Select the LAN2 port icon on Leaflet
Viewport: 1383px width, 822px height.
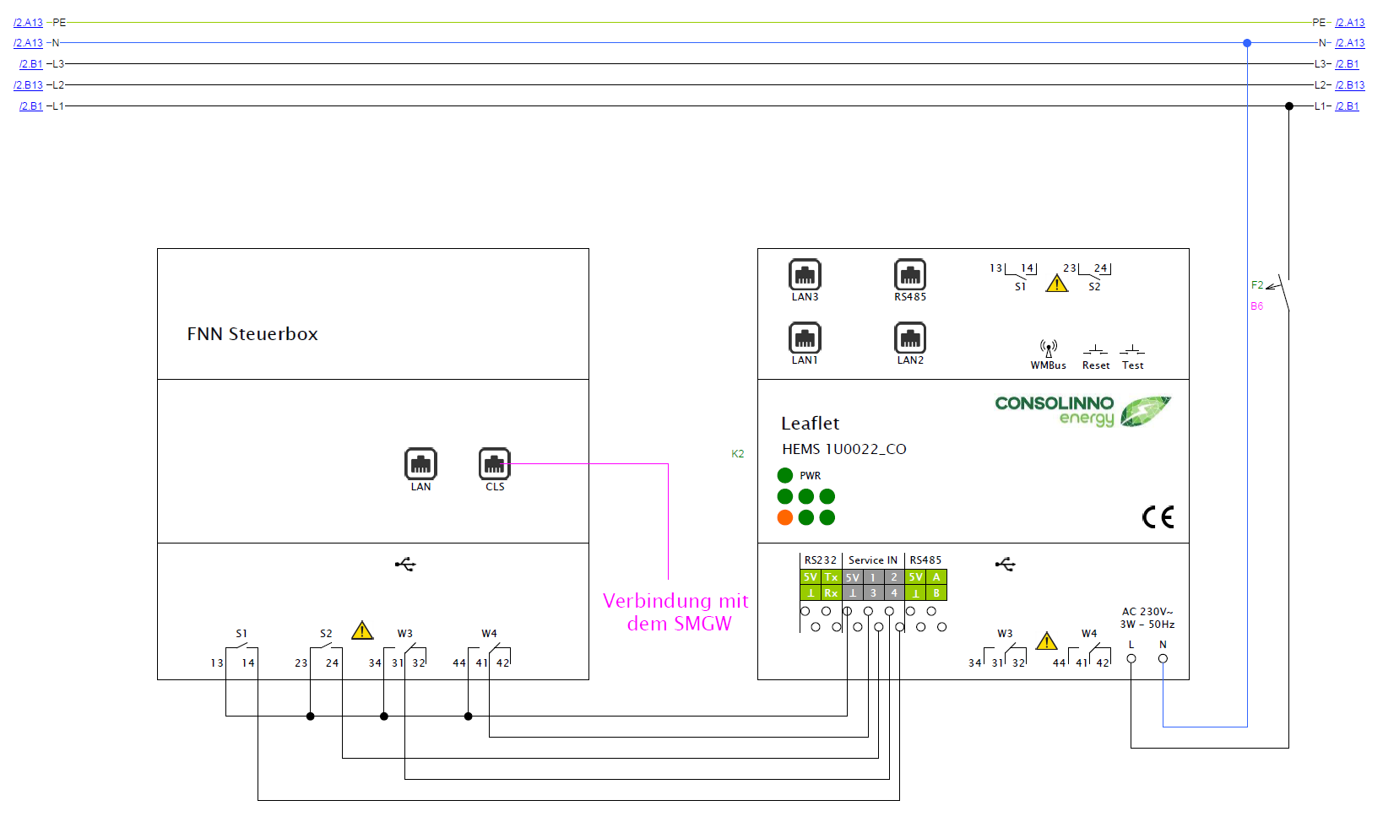click(x=909, y=338)
